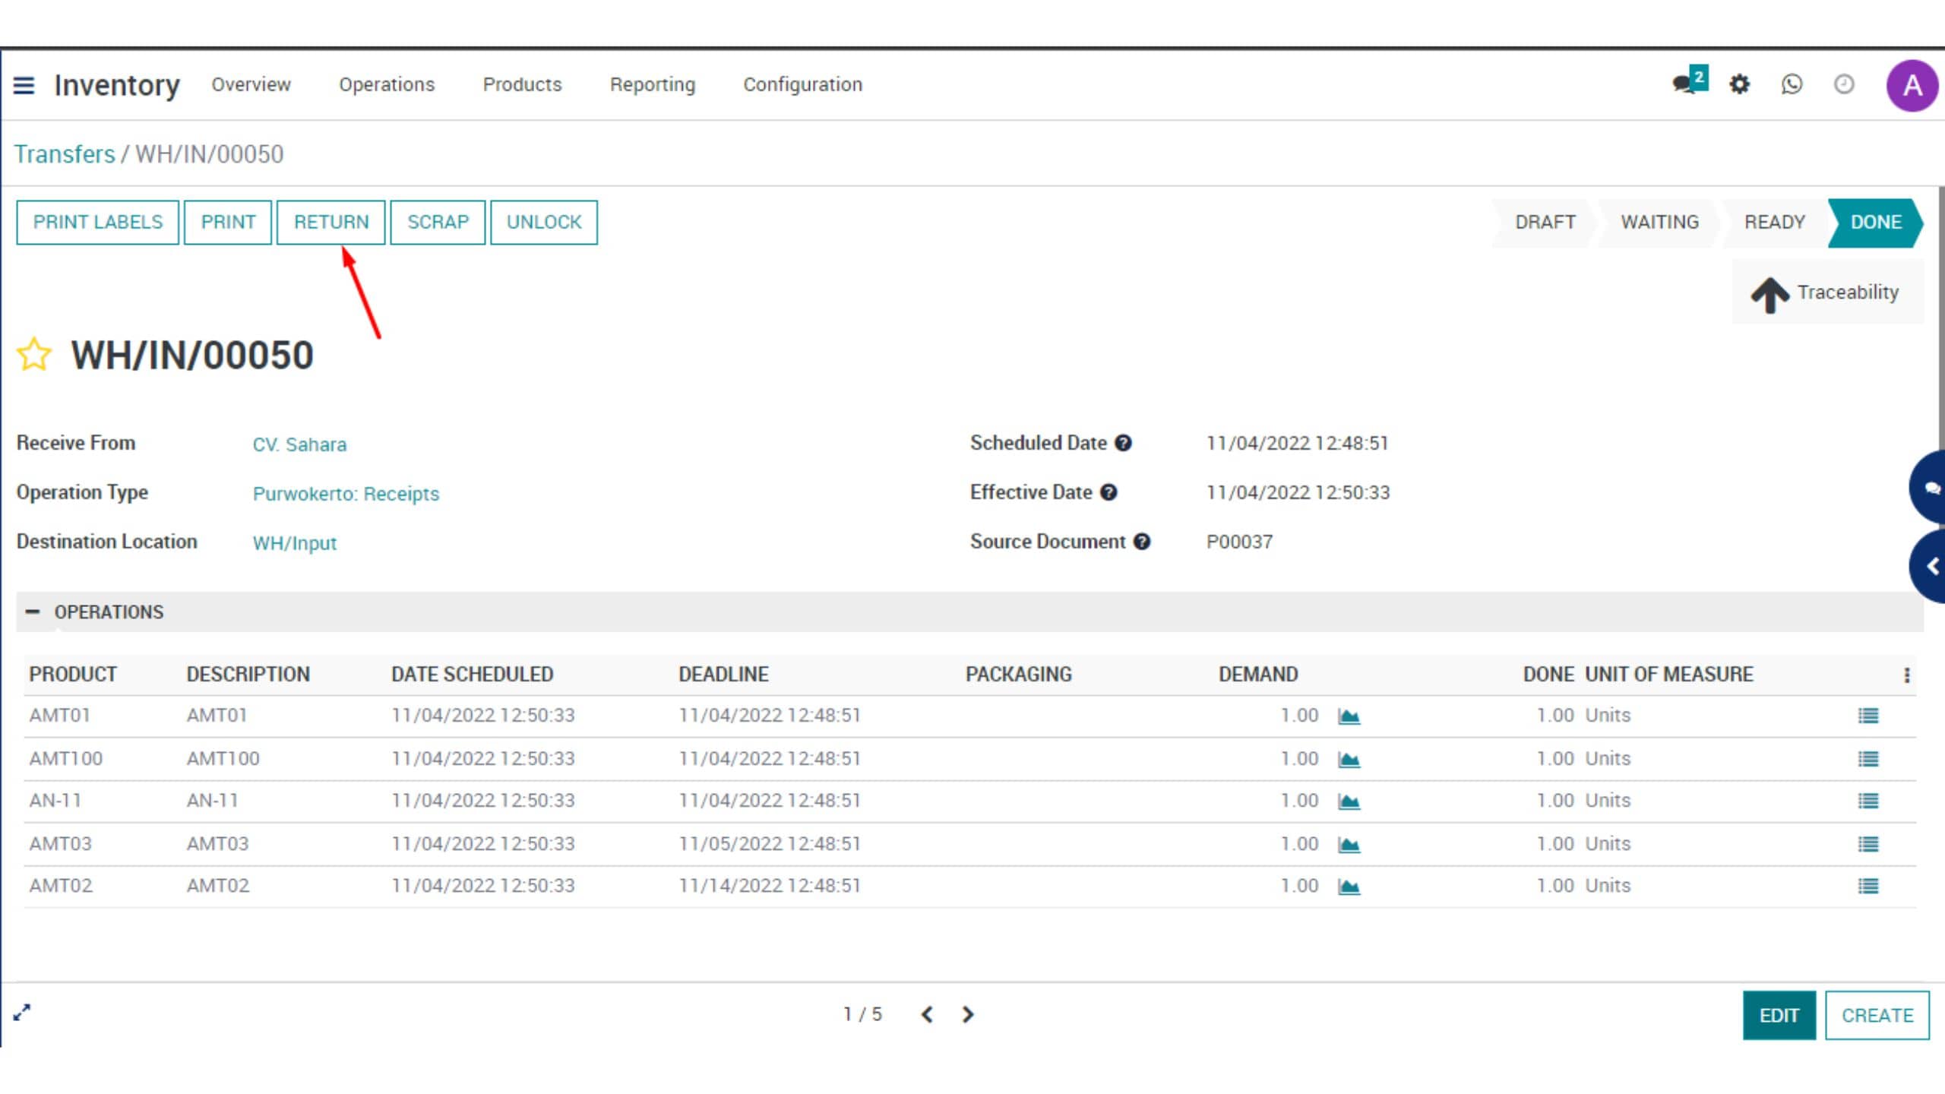Open forecast chart icon for AMT100

click(x=1349, y=759)
